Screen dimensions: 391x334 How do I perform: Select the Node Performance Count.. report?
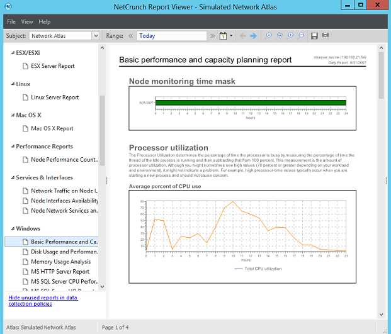pyautogui.click(x=60, y=160)
